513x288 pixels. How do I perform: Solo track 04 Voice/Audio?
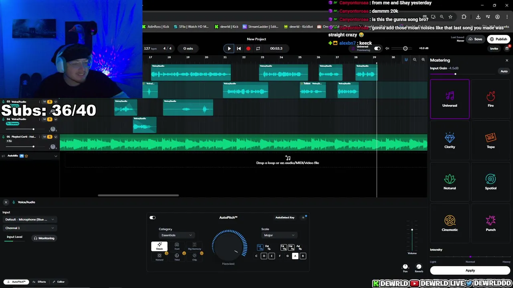50,119
